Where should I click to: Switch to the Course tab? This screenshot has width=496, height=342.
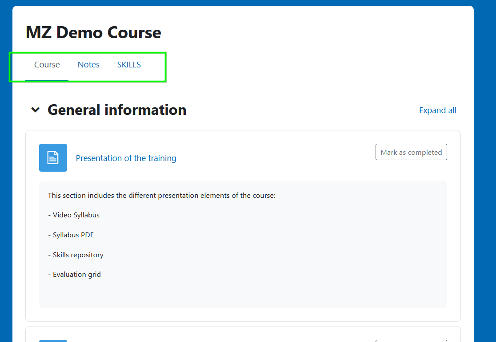47,65
